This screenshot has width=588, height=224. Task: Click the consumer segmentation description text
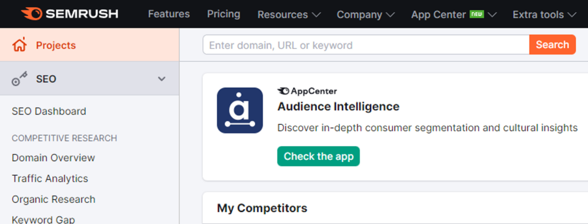427,128
